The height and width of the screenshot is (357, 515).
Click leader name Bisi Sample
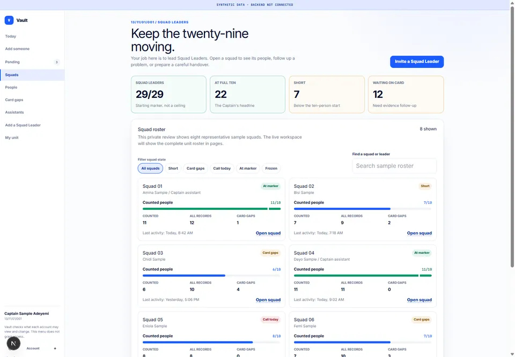[304, 193]
